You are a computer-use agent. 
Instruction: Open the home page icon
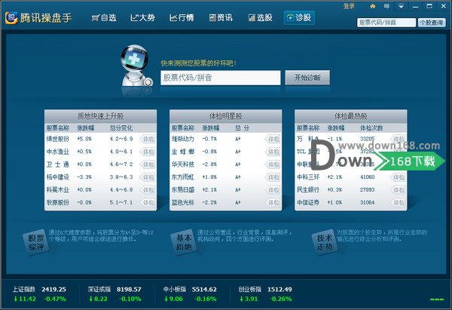pyautogui.click(x=373, y=6)
